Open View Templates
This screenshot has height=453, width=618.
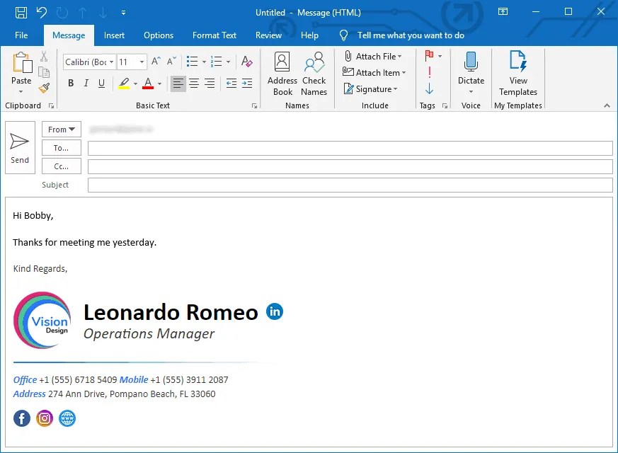pos(517,73)
